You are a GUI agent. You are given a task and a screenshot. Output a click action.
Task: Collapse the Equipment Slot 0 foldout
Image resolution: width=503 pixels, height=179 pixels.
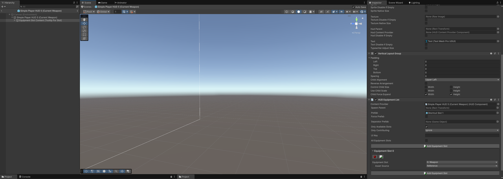pyautogui.click(x=373, y=151)
